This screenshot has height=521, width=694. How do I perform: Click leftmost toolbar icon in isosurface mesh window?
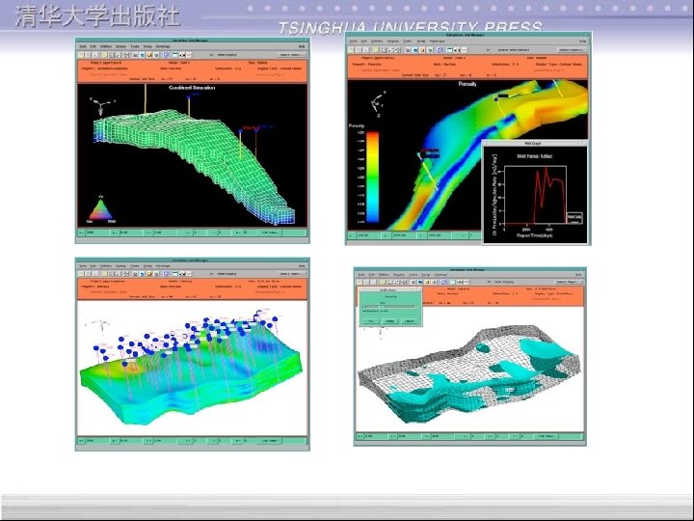tap(360, 282)
